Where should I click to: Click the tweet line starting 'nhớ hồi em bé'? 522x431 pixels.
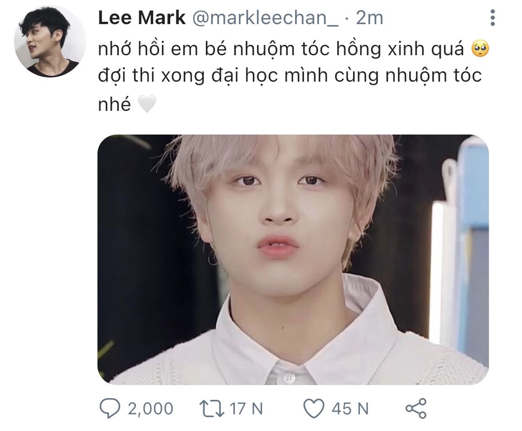(294, 49)
